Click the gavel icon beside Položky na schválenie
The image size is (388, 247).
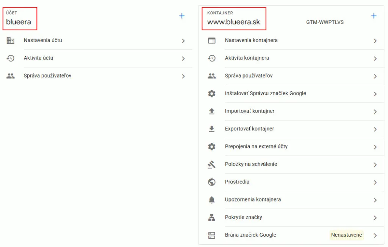pyautogui.click(x=212, y=164)
